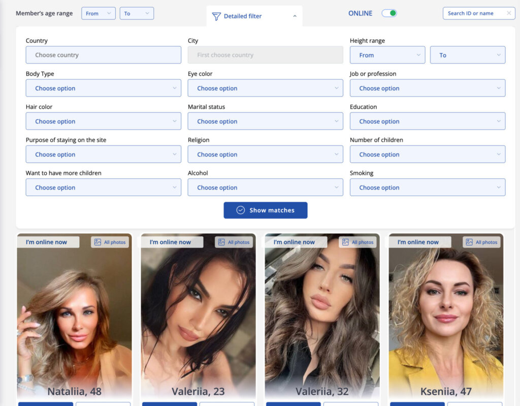
Task: Toggle the ONLINE switch off
Action: pyautogui.click(x=388, y=13)
